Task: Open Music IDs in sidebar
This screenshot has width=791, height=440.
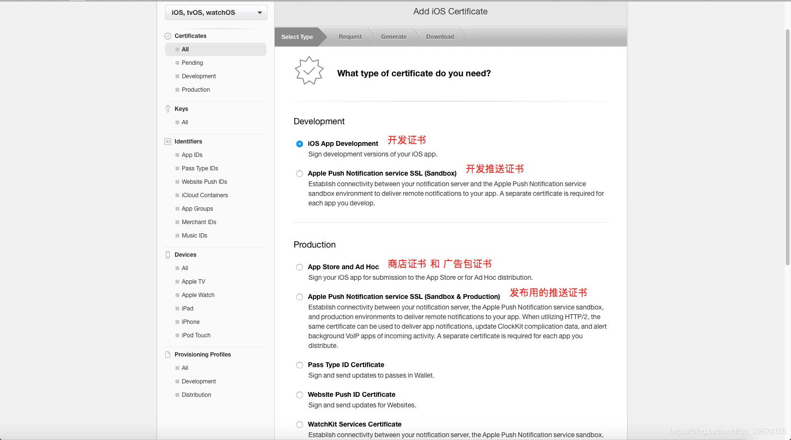Action: (x=195, y=236)
